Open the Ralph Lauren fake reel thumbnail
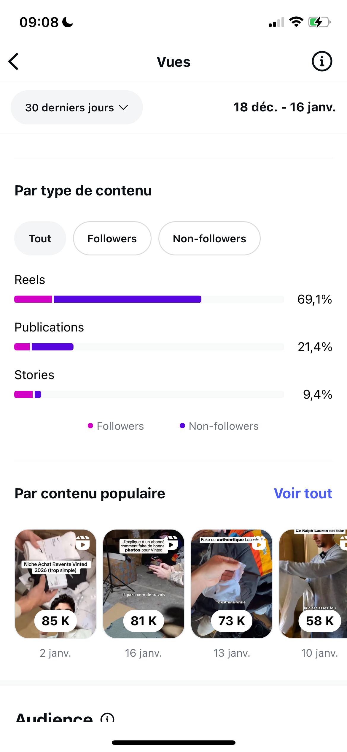Screen dimensions: 347x752 tap(313, 584)
